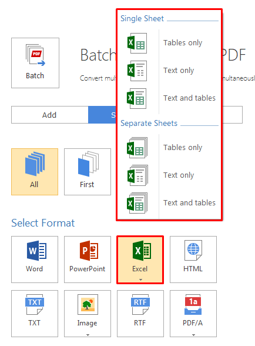Select PDF/A output format tile

click(x=193, y=314)
